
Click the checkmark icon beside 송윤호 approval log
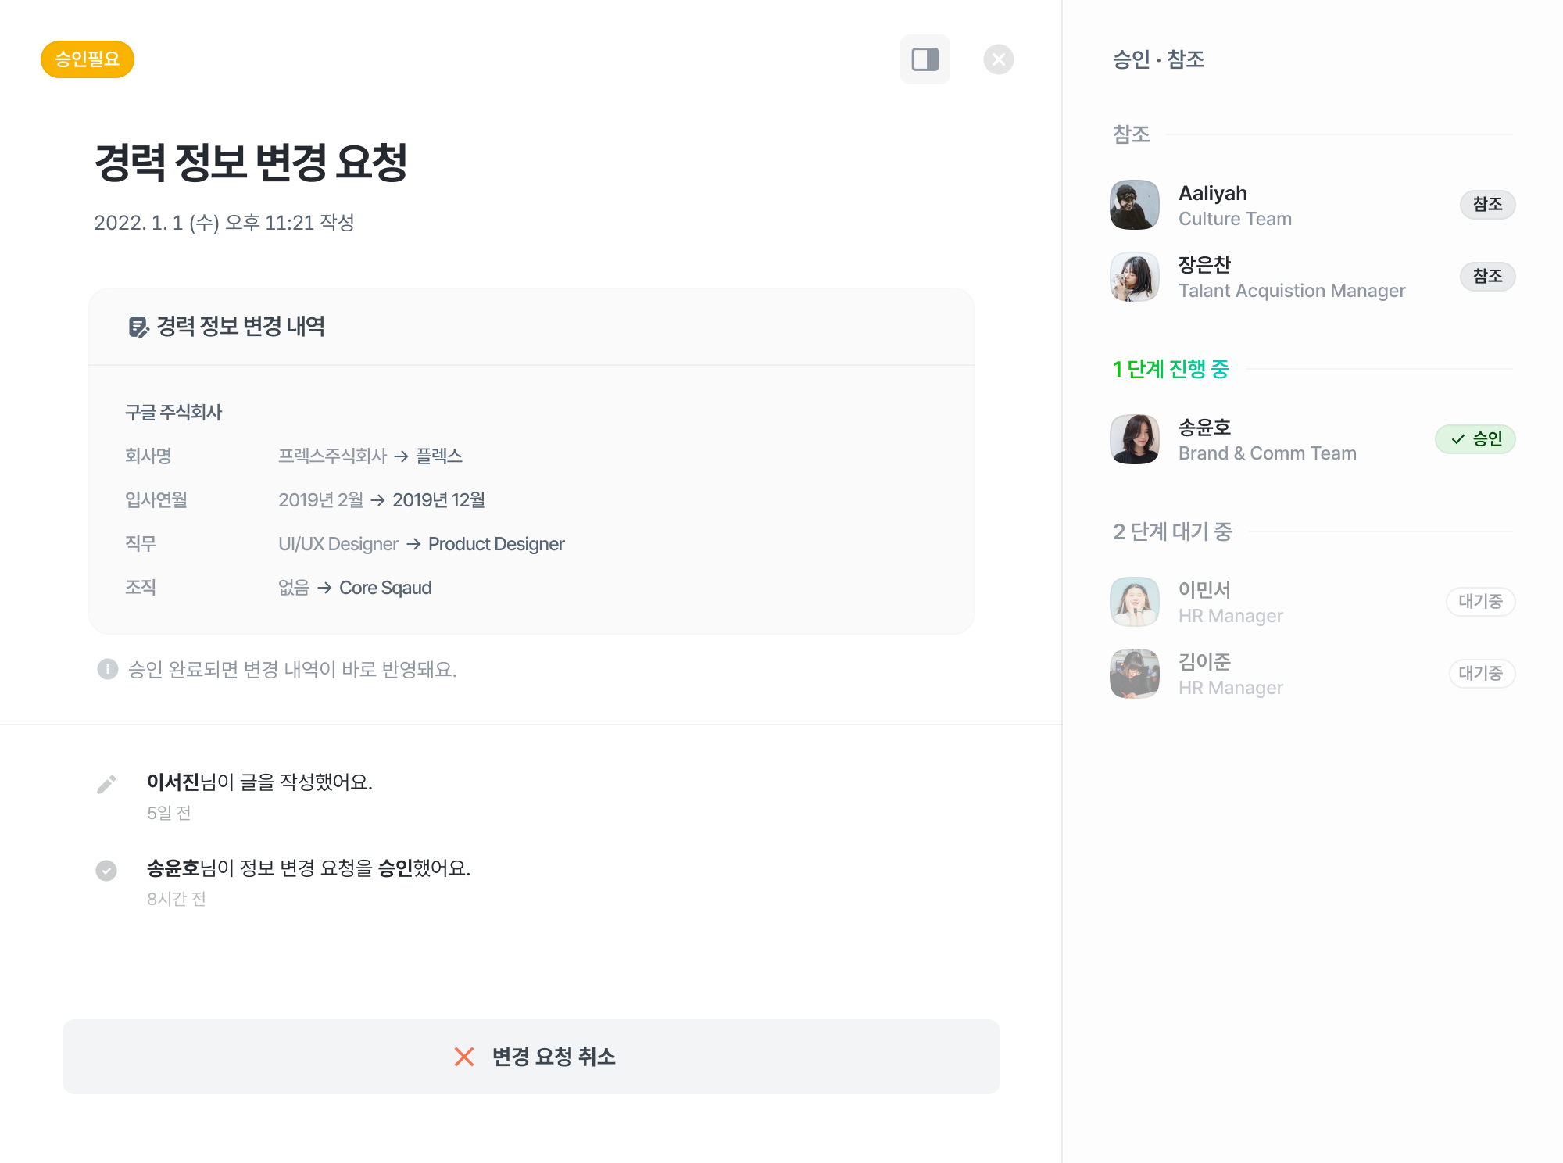(x=106, y=870)
